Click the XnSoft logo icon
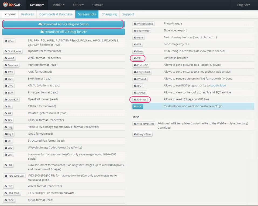 [x=5, y=5]
